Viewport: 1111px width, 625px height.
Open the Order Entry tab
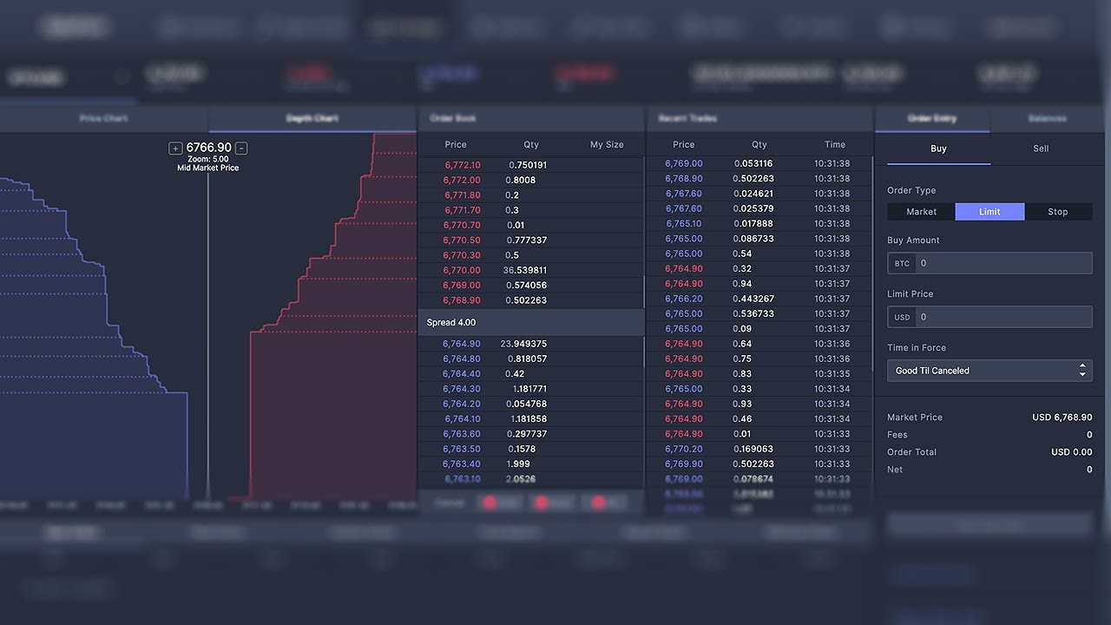pyautogui.click(x=932, y=119)
